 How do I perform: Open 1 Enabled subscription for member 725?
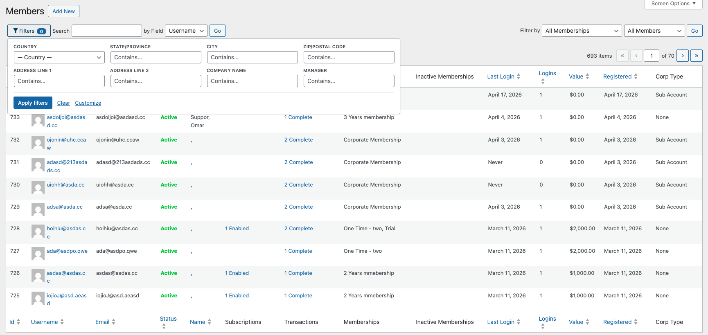237,295
